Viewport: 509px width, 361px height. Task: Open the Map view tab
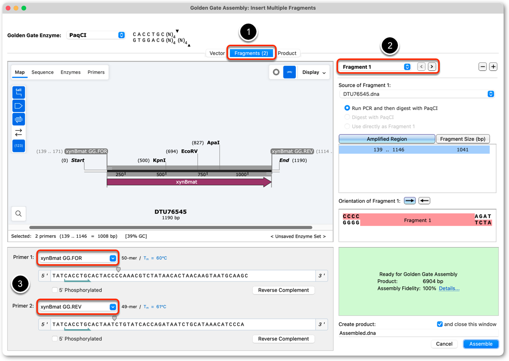pyautogui.click(x=20, y=72)
